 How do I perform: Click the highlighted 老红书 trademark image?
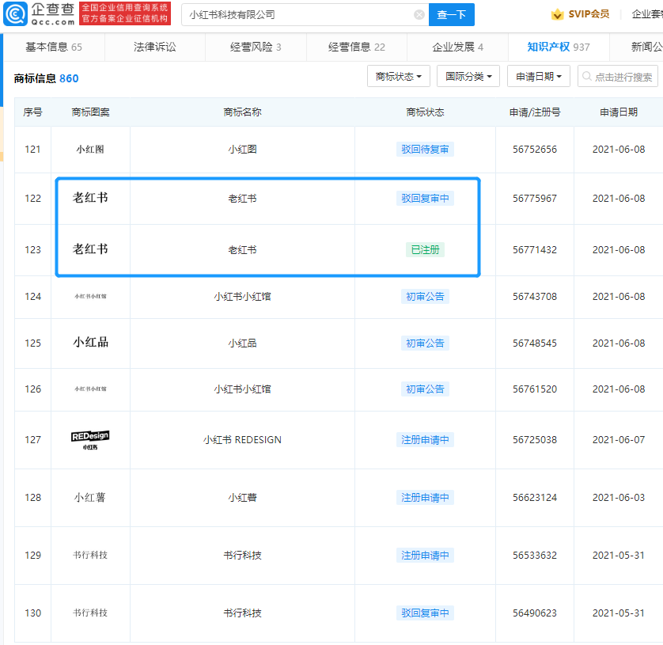[x=89, y=199]
